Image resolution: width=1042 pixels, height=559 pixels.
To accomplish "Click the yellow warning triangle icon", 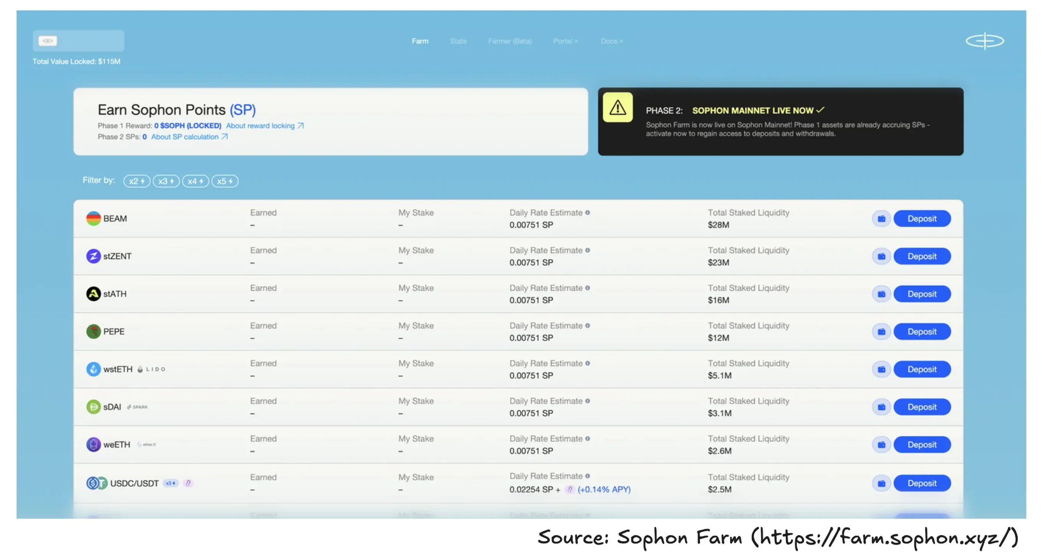I will [x=617, y=108].
